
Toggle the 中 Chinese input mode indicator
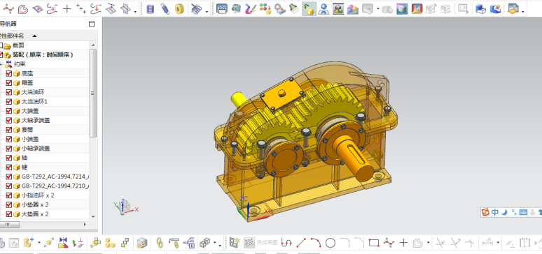(494, 212)
